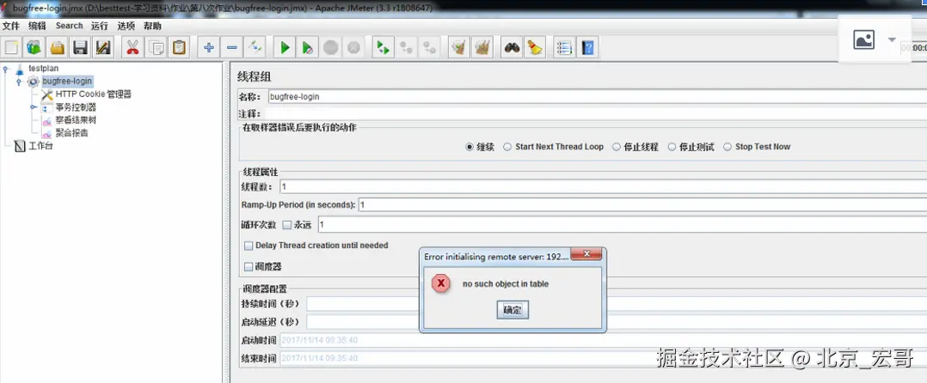Select testplan in the tree
Image resolution: width=927 pixels, height=383 pixels.
[43, 69]
